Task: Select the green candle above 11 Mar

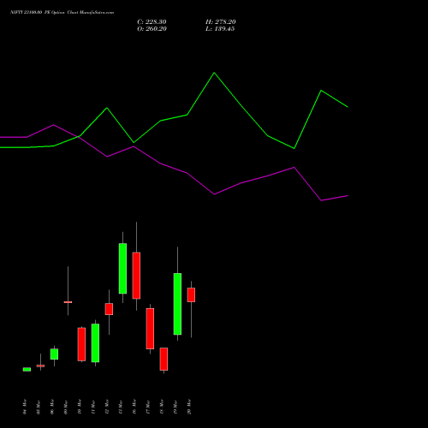Action: 95,343
